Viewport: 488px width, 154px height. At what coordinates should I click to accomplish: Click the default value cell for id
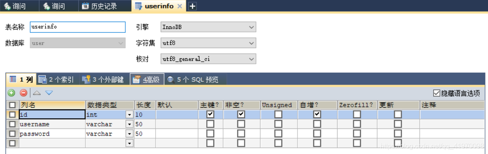(177, 115)
